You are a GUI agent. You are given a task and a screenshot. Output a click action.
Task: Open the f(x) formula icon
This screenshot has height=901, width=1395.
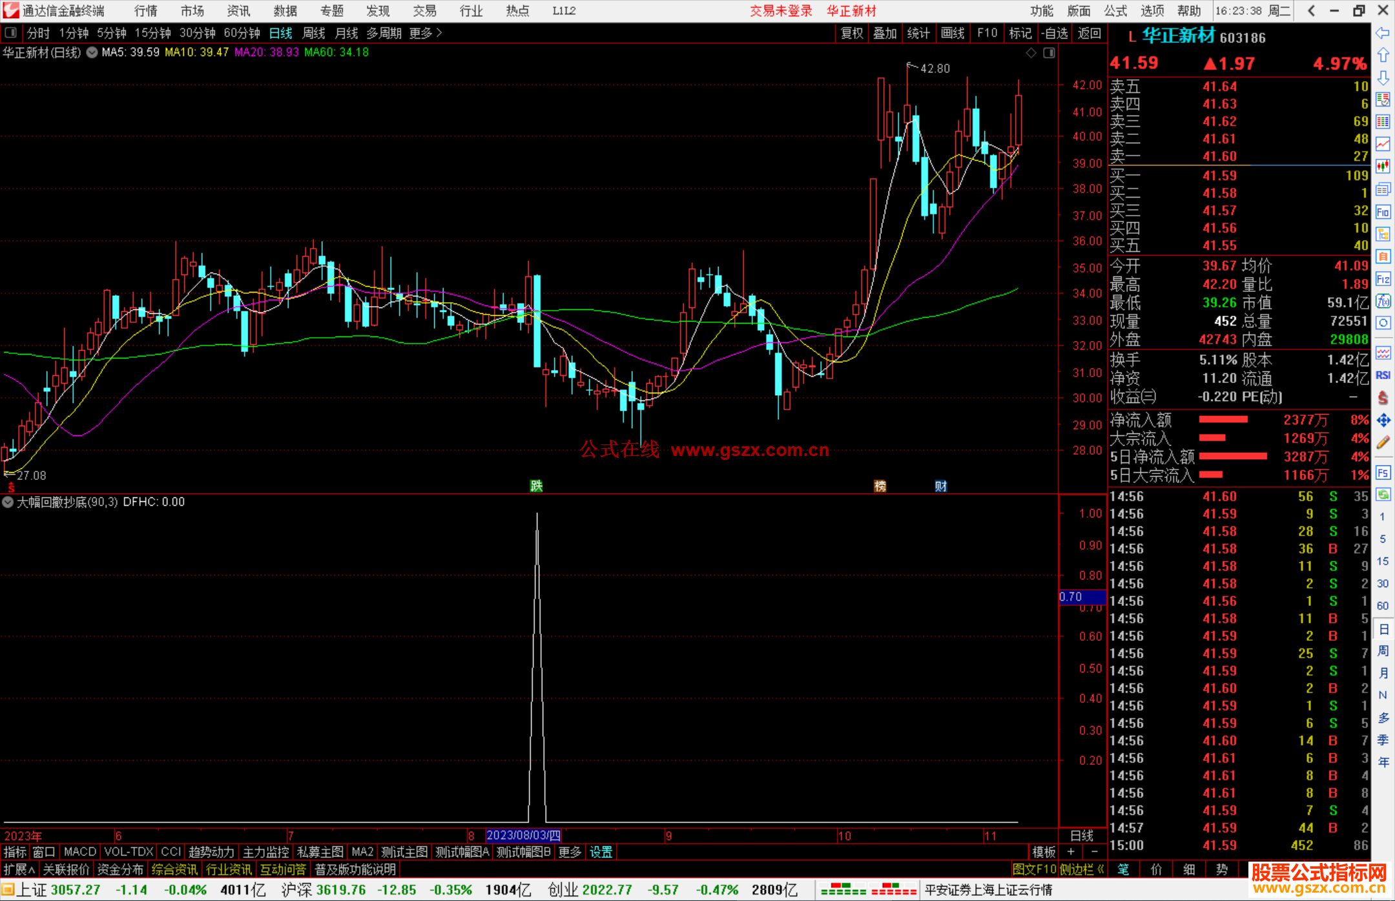(x=1383, y=302)
